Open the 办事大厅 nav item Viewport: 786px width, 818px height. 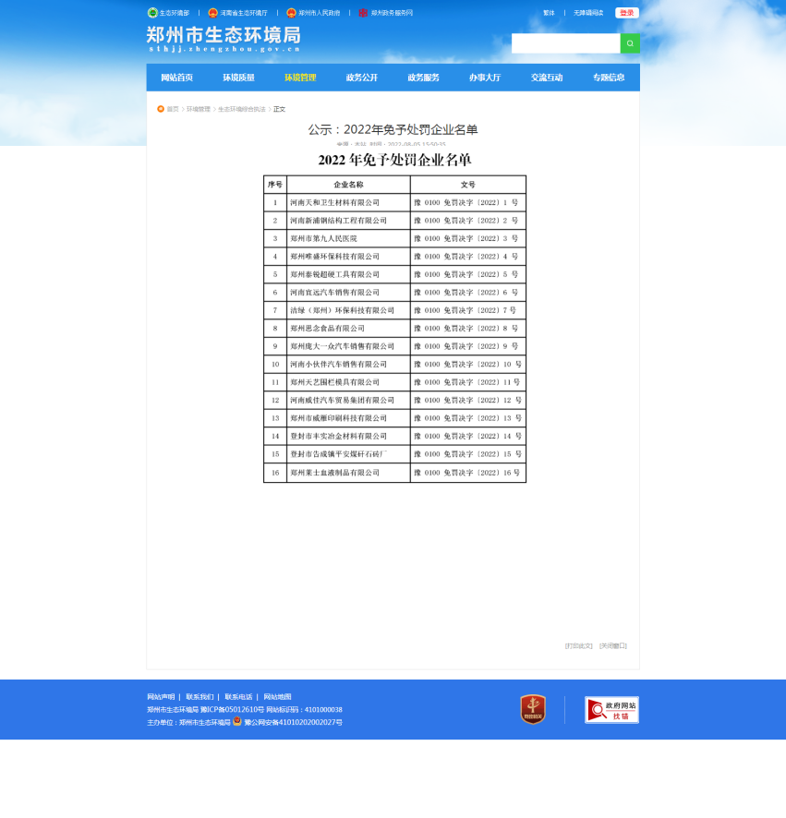pyautogui.click(x=485, y=78)
